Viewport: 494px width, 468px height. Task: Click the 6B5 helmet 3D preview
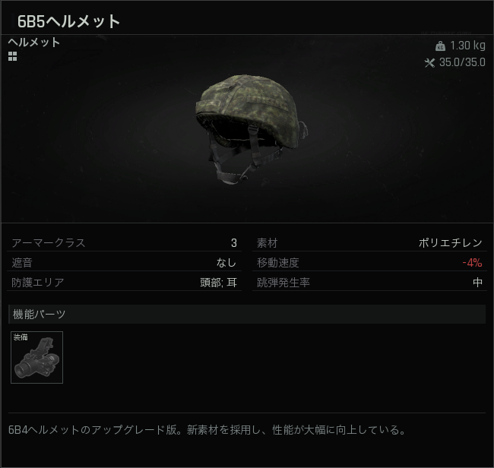[x=251, y=129]
